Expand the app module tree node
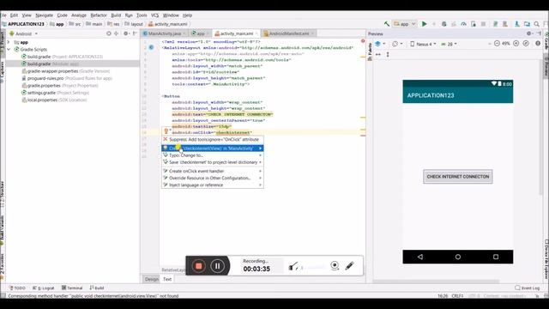 click(x=9, y=42)
